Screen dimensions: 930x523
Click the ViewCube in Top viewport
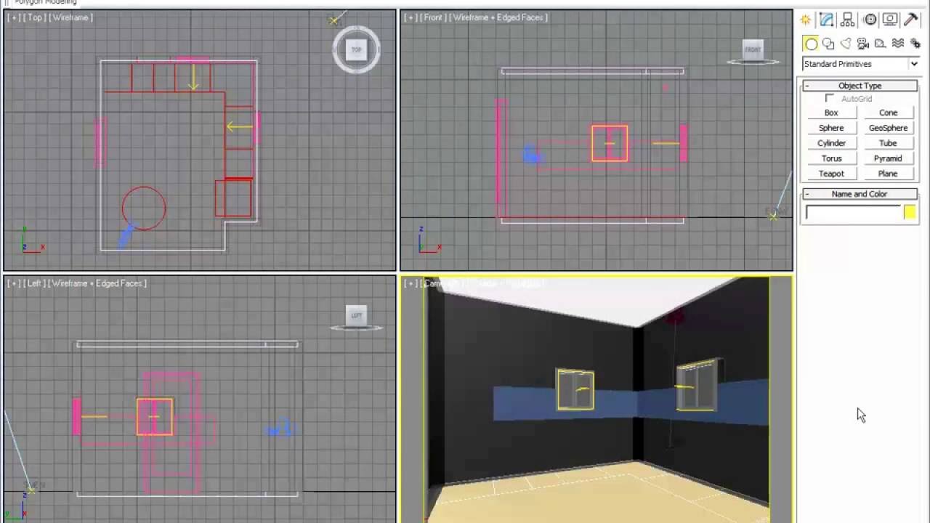(356, 49)
